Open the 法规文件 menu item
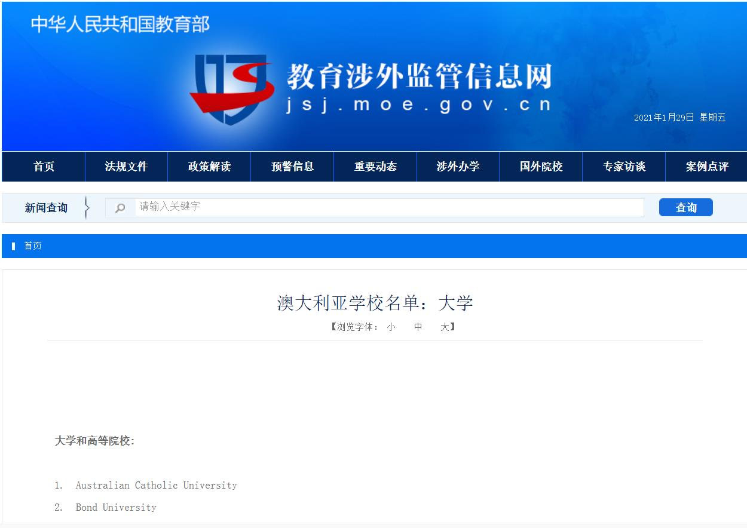The height and width of the screenshot is (528, 747). (x=126, y=167)
